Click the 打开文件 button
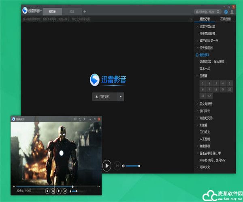 (x=104, y=97)
